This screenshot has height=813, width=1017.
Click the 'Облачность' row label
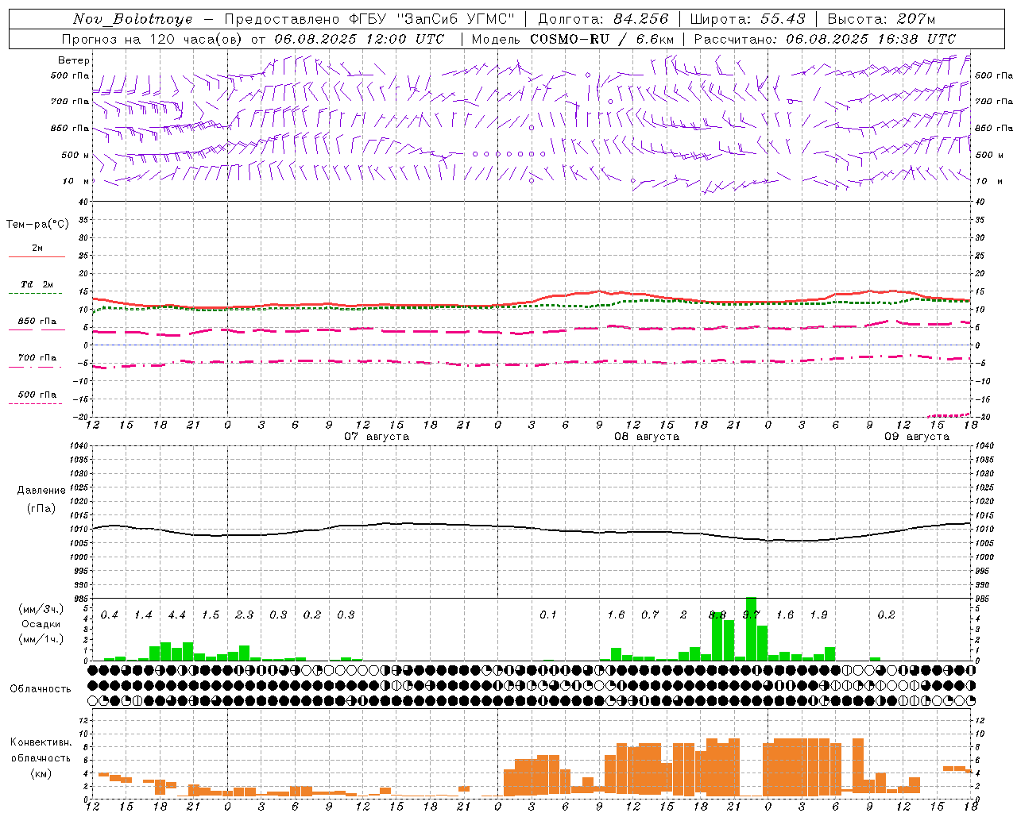[x=41, y=689]
